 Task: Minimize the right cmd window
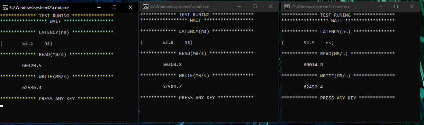tap(381, 7)
